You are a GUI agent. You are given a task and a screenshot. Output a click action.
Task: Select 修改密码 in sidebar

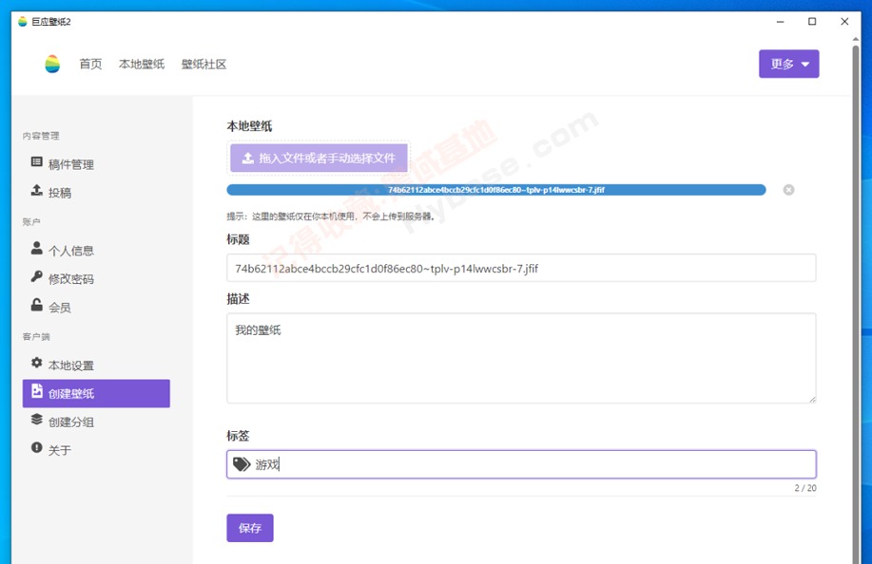coord(96,278)
